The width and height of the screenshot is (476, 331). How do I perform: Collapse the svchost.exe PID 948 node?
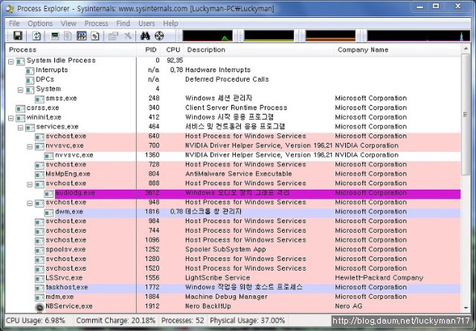pos(30,203)
